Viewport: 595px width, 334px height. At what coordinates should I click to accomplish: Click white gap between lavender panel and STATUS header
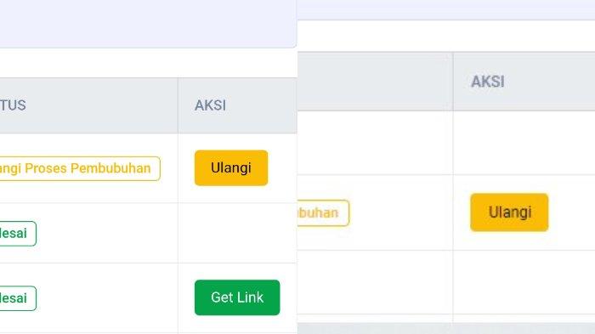tap(148, 63)
